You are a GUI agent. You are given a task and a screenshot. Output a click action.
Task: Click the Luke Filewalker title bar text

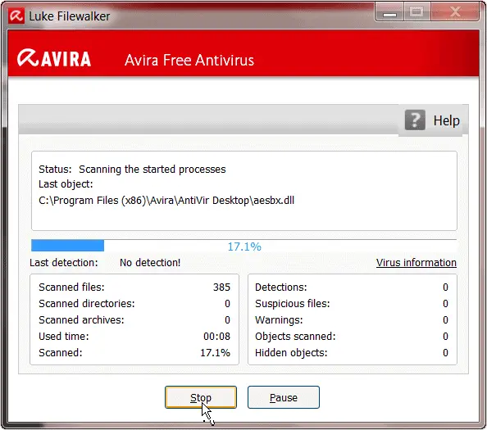(69, 16)
